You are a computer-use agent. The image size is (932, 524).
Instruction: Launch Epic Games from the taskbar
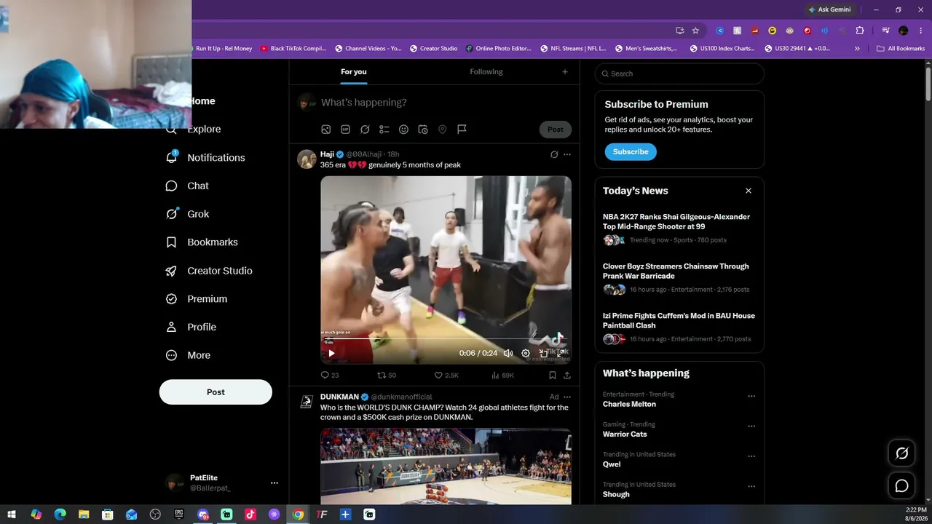(x=179, y=515)
